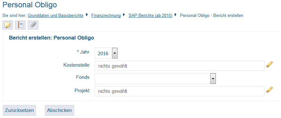
Task: Open Grunddaten und Basisberichte breadcrumb link
Action: [56, 15]
